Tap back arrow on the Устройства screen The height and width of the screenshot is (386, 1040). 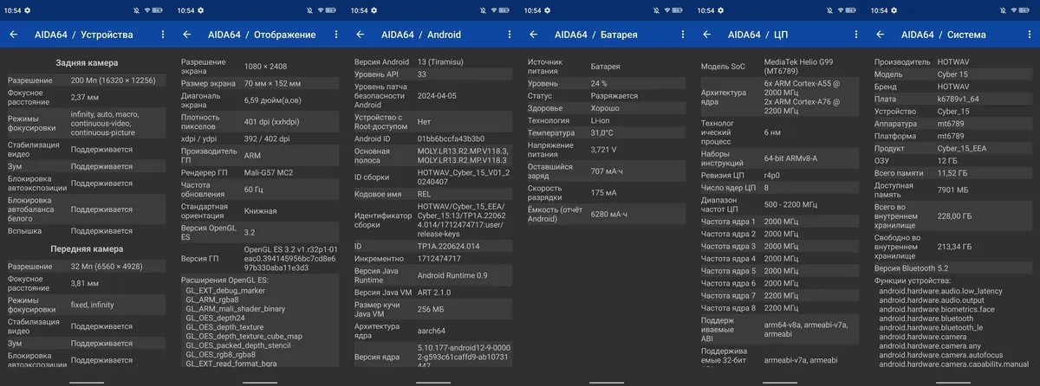[14, 35]
